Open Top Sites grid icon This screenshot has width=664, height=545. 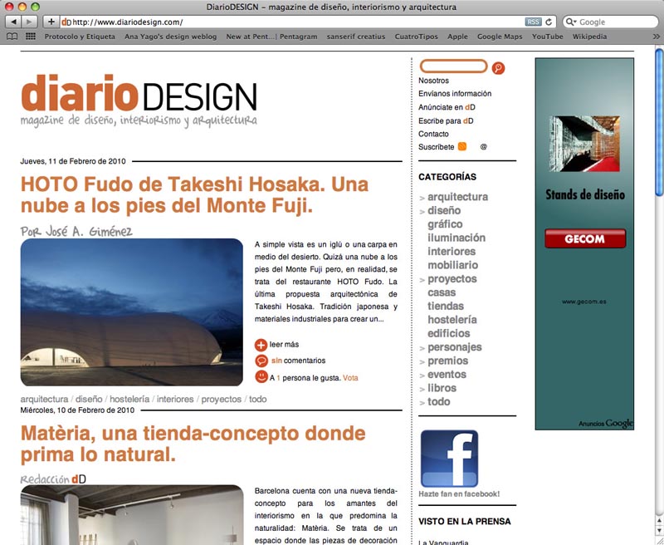tap(31, 37)
